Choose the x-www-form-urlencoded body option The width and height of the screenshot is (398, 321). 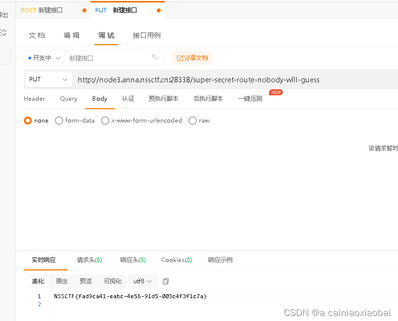[x=105, y=121]
